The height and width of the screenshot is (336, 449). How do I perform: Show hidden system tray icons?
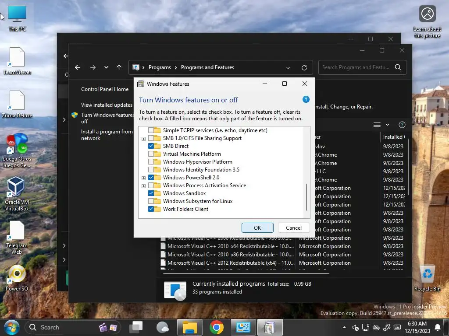click(344, 327)
